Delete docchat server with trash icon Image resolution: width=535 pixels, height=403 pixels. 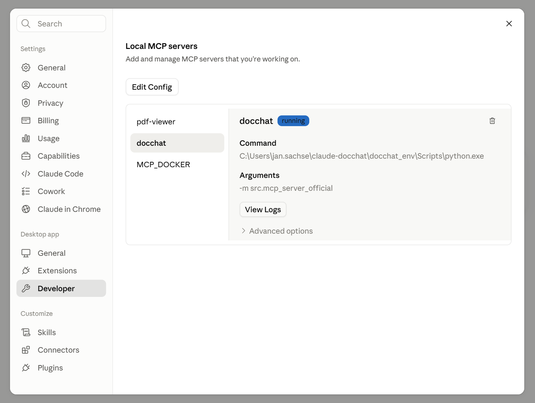point(492,121)
